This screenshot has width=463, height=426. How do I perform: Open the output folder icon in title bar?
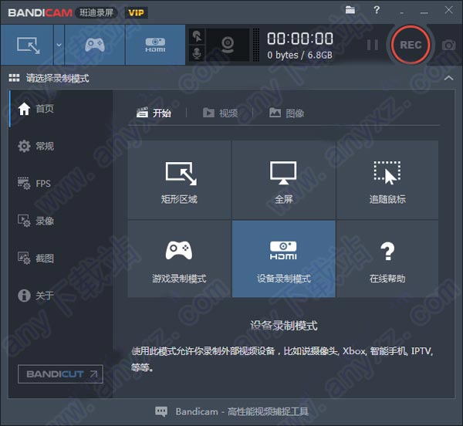[350, 10]
